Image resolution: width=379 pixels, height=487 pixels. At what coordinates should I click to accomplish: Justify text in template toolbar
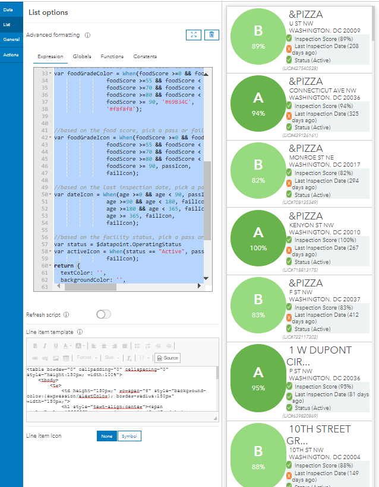pos(125,346)
